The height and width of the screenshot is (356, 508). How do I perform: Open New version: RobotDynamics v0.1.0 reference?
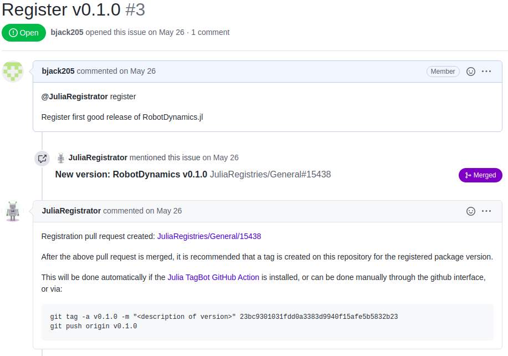click(131, 175)
